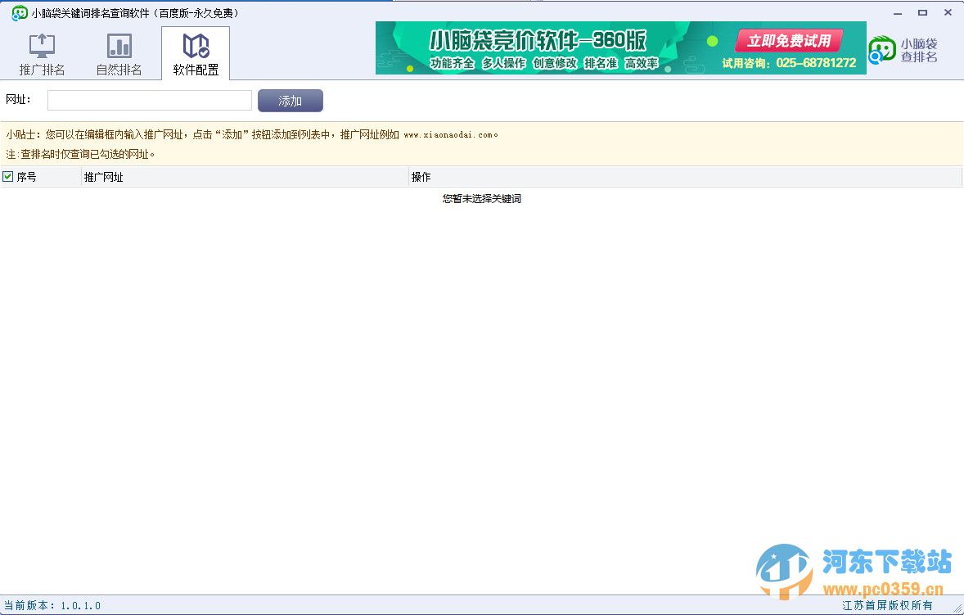Open the www.pc0359.cn link

pyautogui.click(x=885, y=586)
